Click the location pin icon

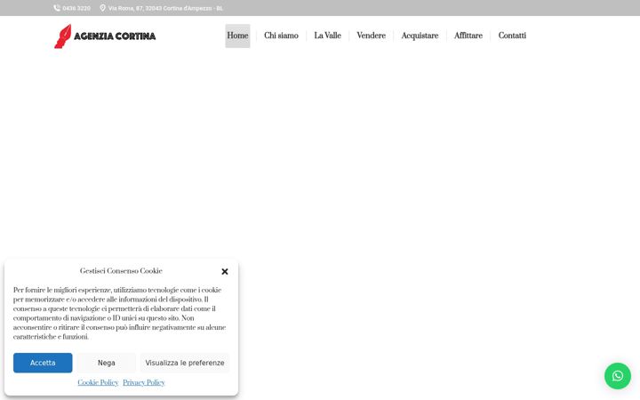point(102,8)
